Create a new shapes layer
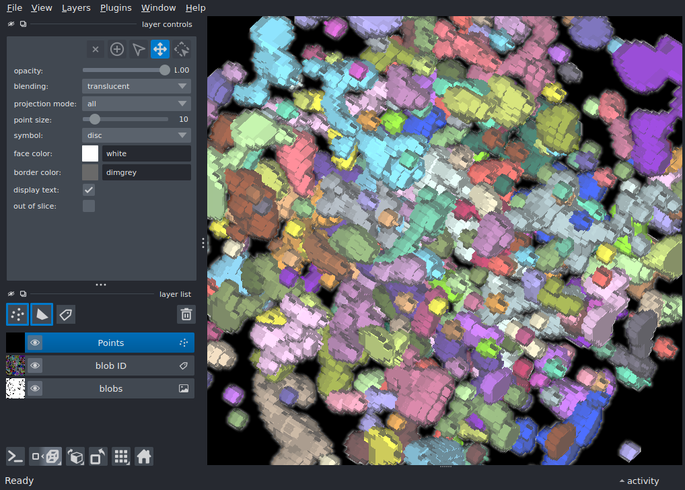The image size is (685, 490). click(41, 314)
